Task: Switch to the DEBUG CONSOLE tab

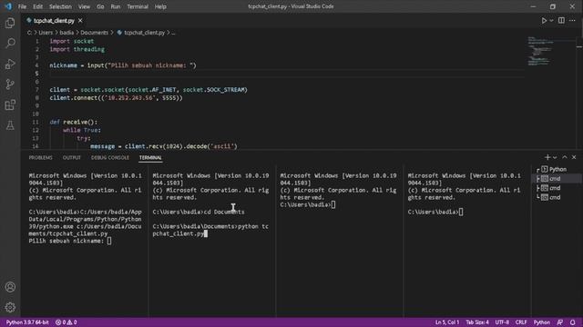Action: pyautogui.click(x=110, y=157)
